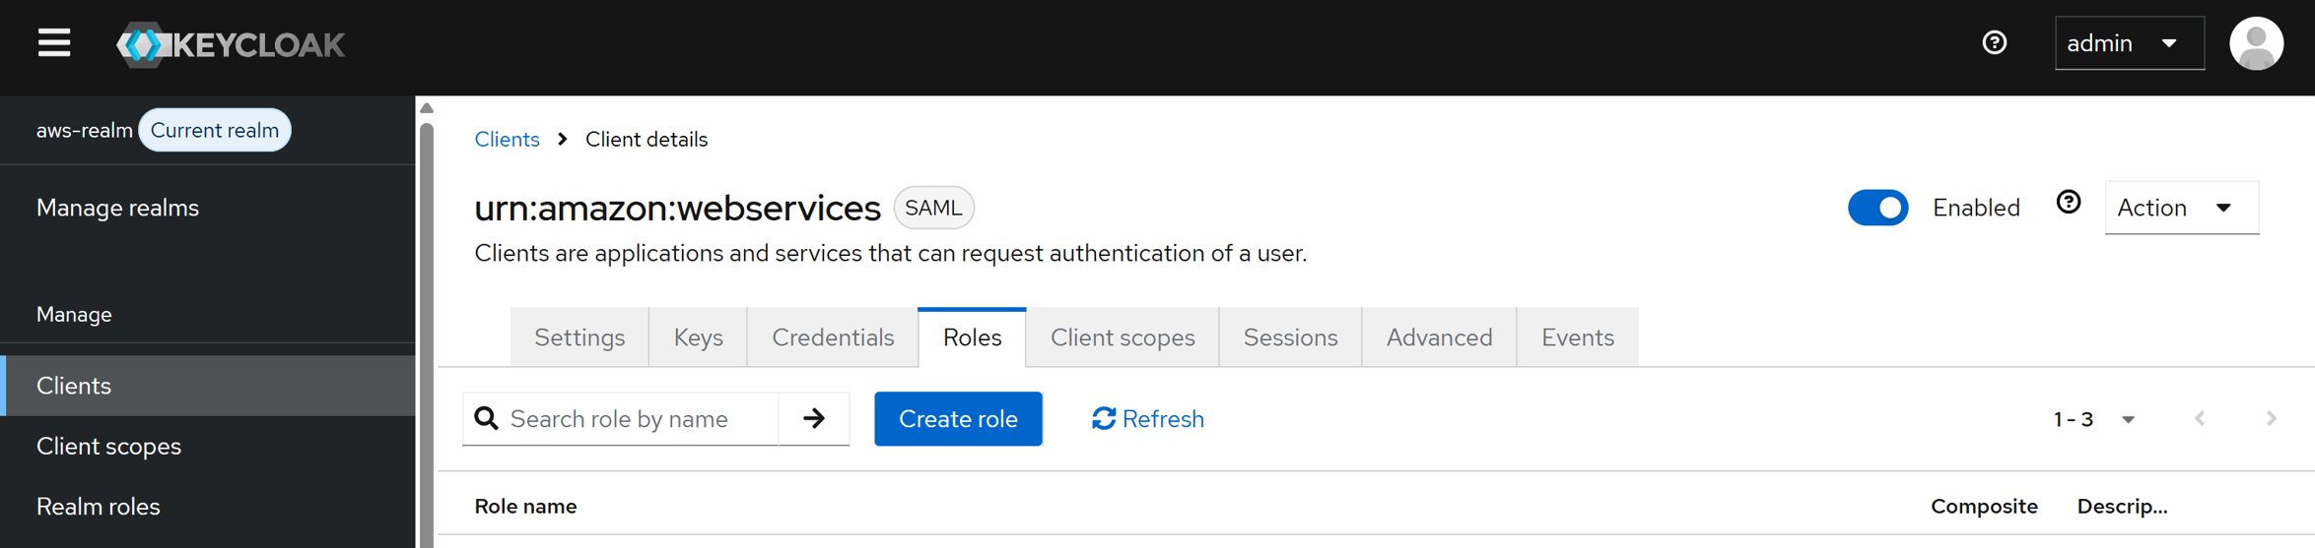Submit role search with the arrow button
2315x548 pixels.
tap(814, 419)
